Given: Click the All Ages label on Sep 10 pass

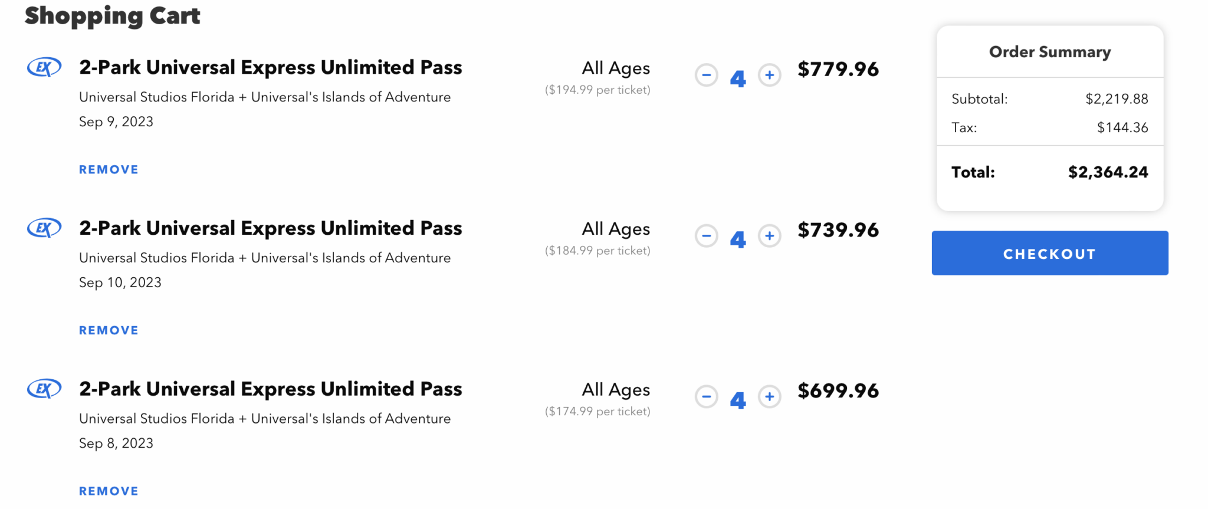Looking at the screenshot, I should pyautogui.click(x=615, y=229).
